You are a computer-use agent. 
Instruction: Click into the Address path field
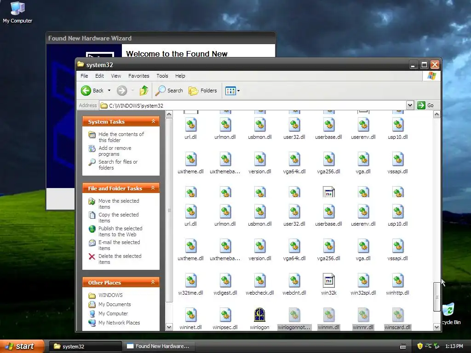253,105
